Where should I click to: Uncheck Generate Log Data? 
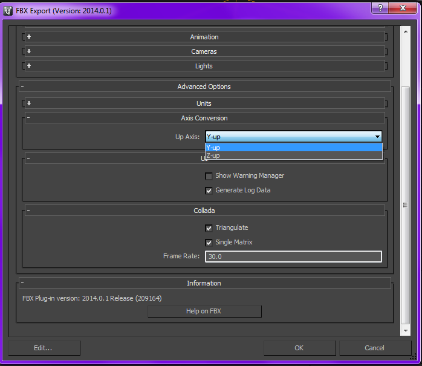click(x=209, y=191)
